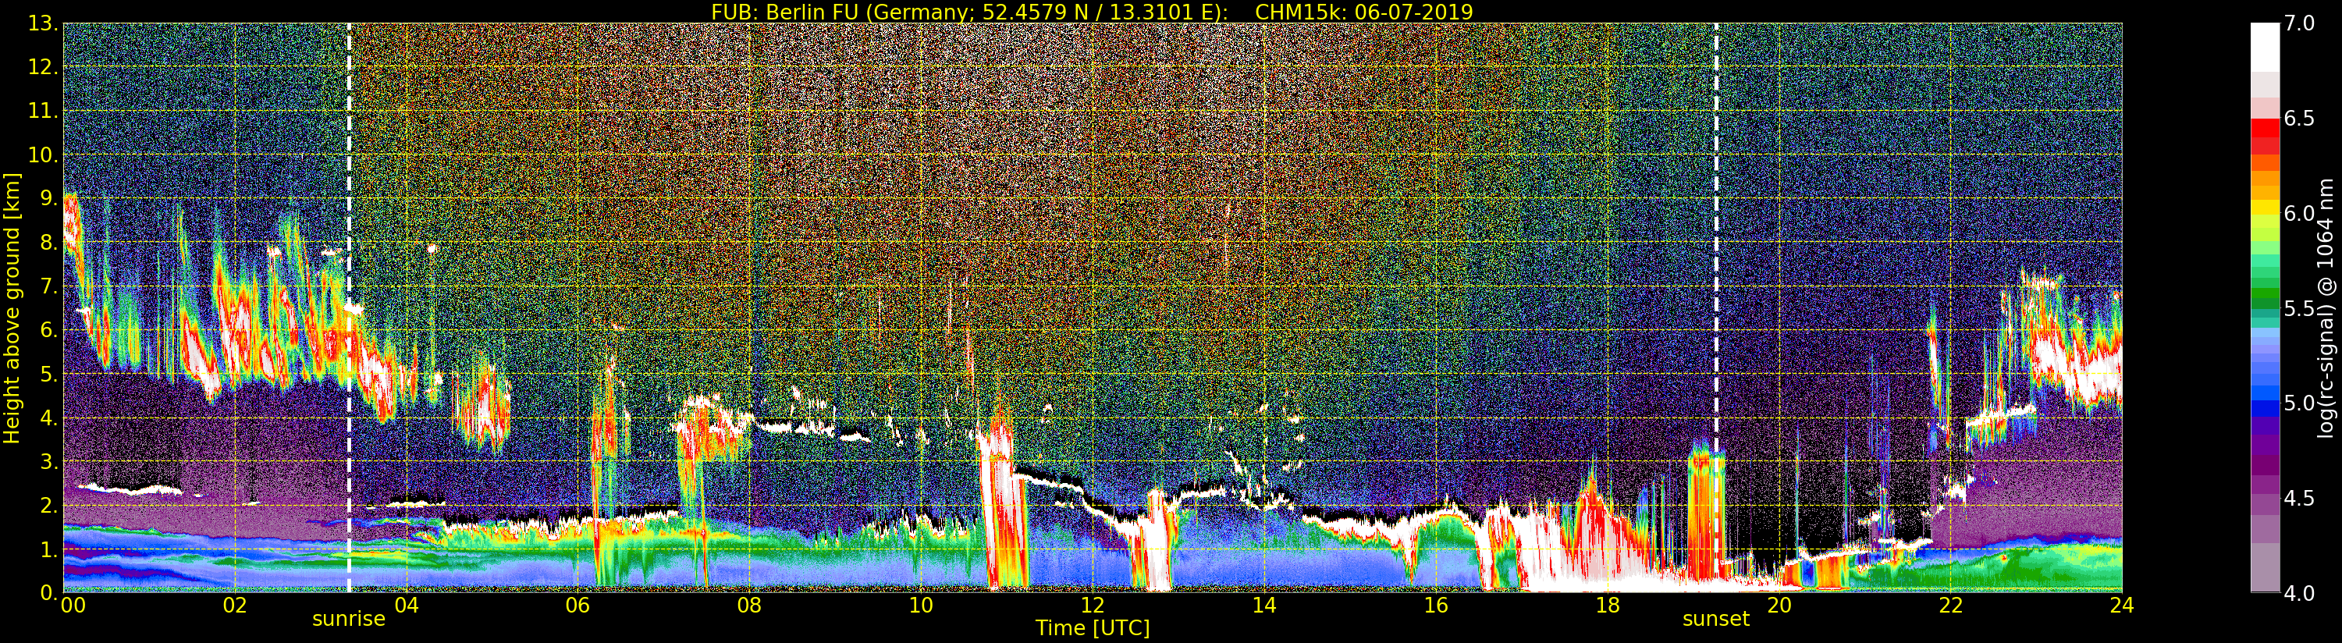Viewport: 2342px width, 643px height.
Task: Click the 'sunset' label below the axis
Action: click(1715, 620)
